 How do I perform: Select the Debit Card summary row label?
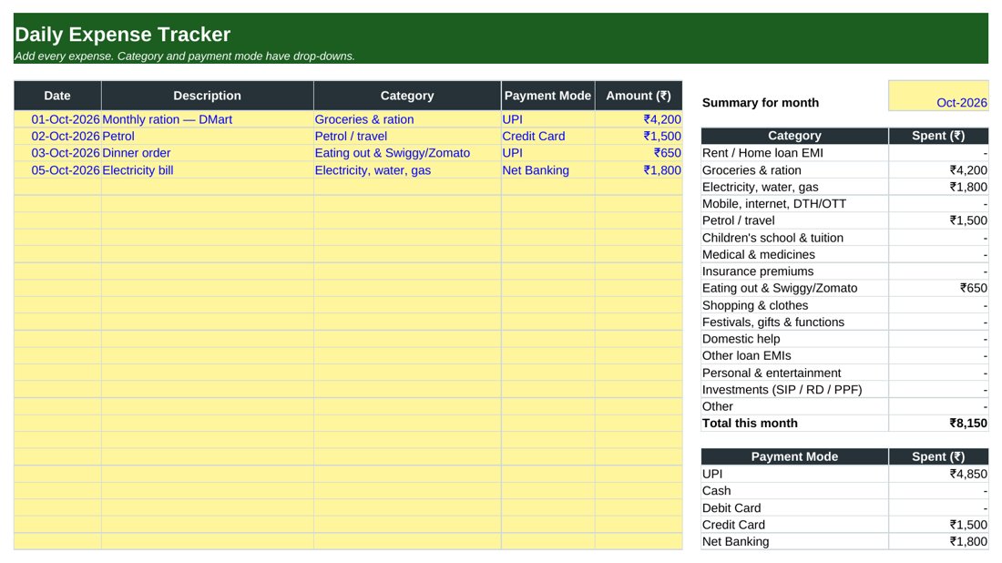coord(731,508)
